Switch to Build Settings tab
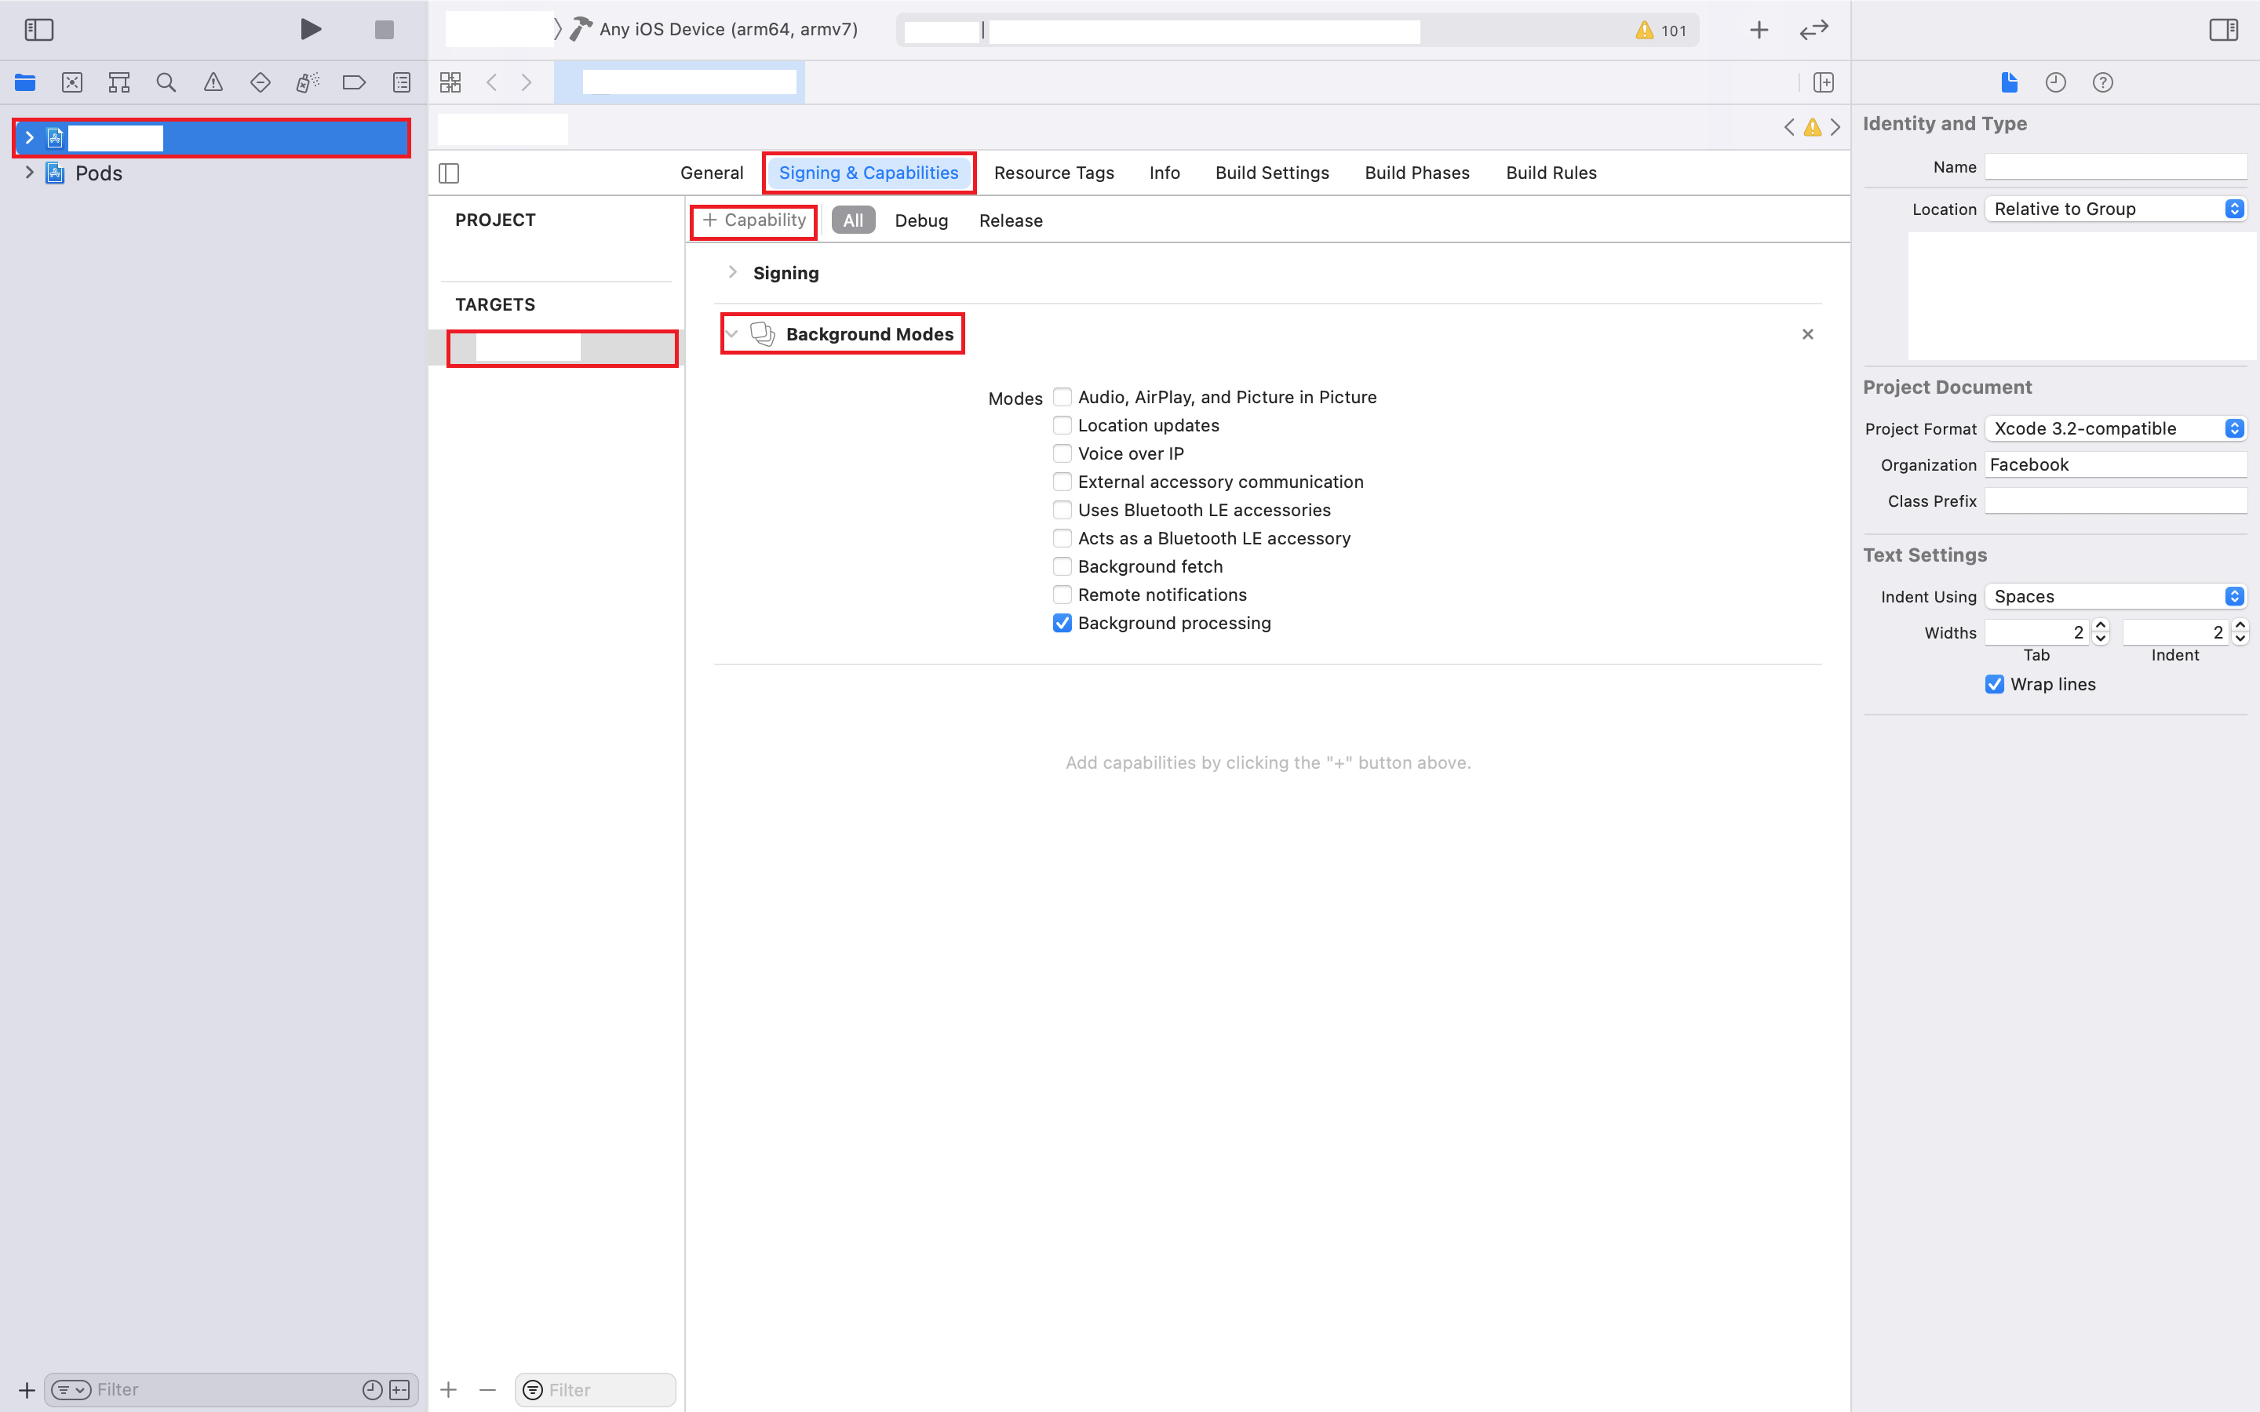The height and width of the screenshot is (1412, 2260). point(1270,173)
